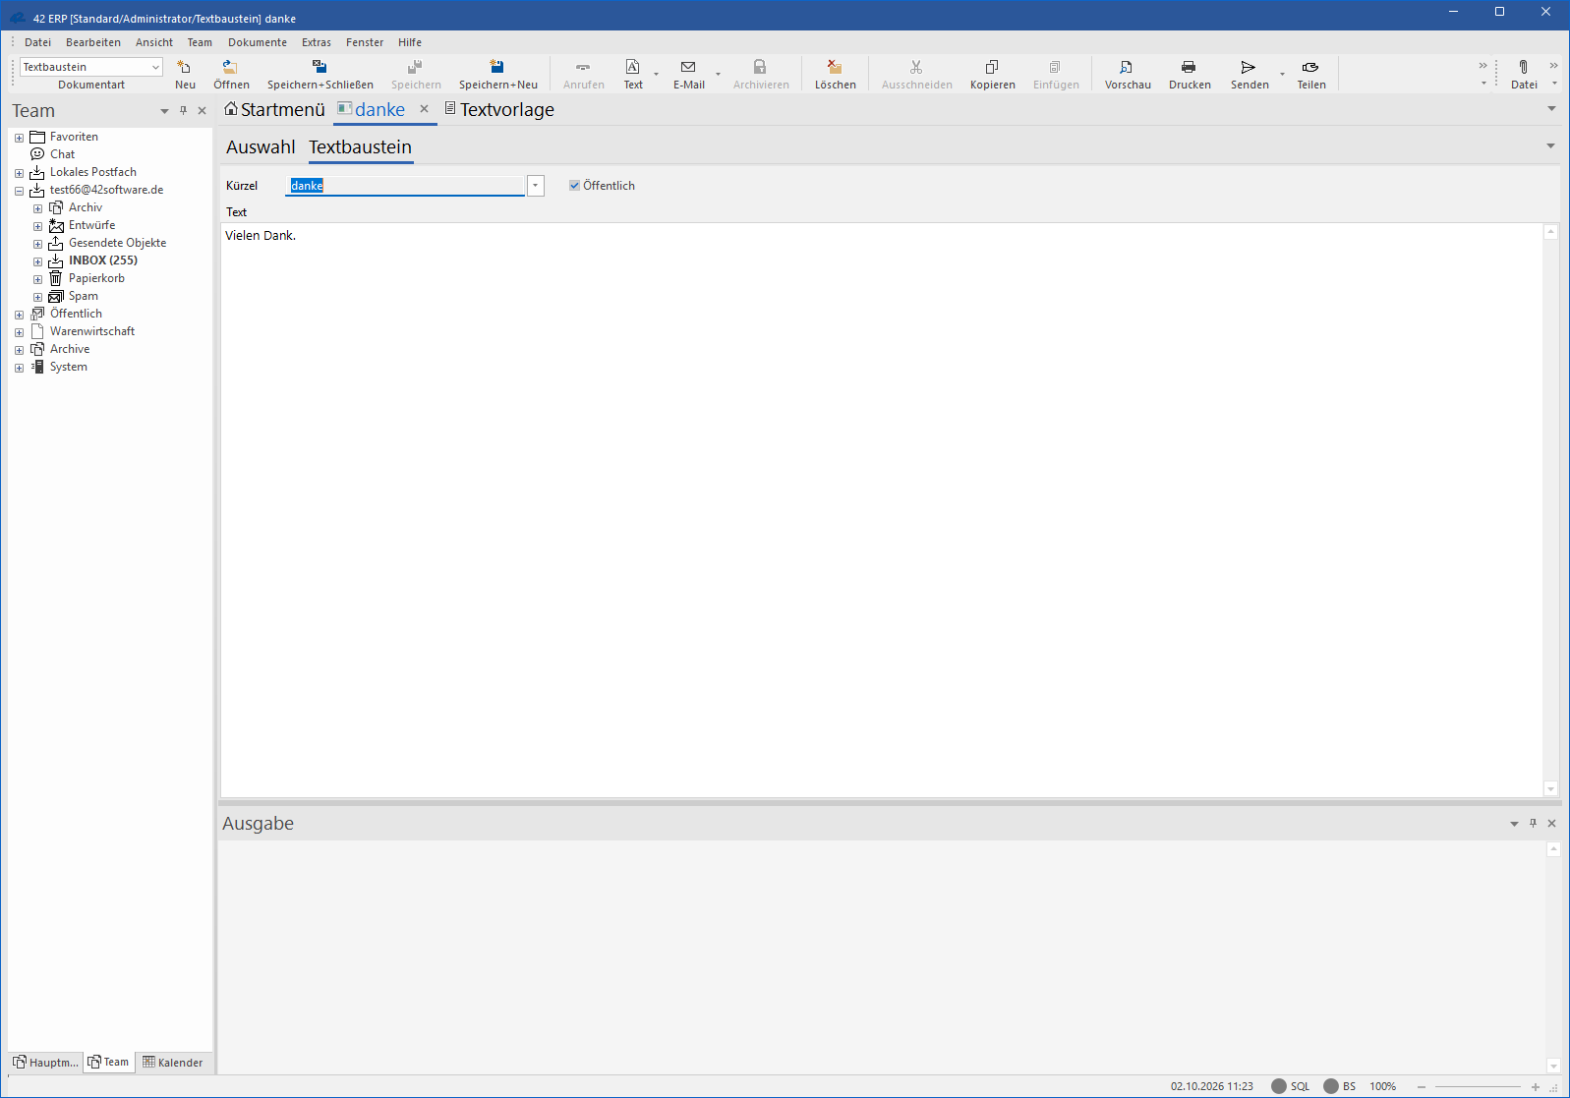The height and width of the screenshot is (1098, 1570).
Task: Expand the INBOX (255) node
Action: [37, 261]
